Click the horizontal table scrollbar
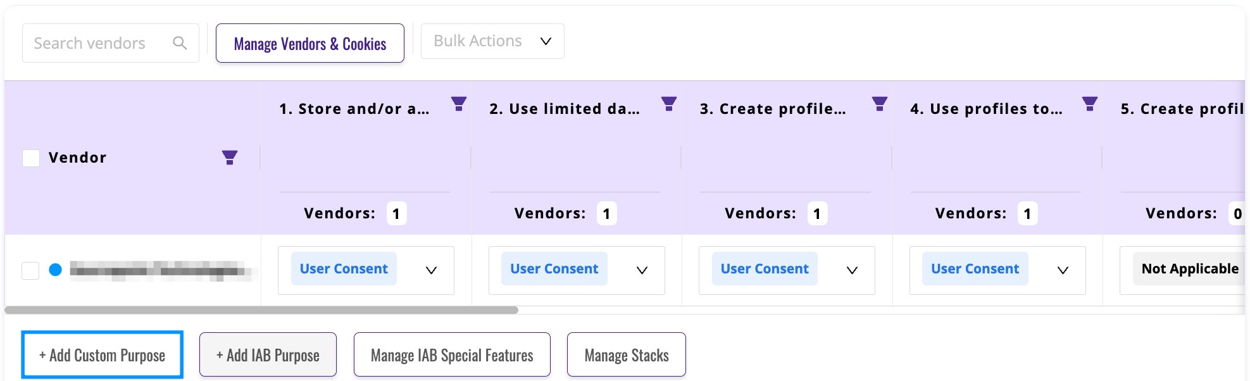Screen dimensions: 1250x381 261,310
